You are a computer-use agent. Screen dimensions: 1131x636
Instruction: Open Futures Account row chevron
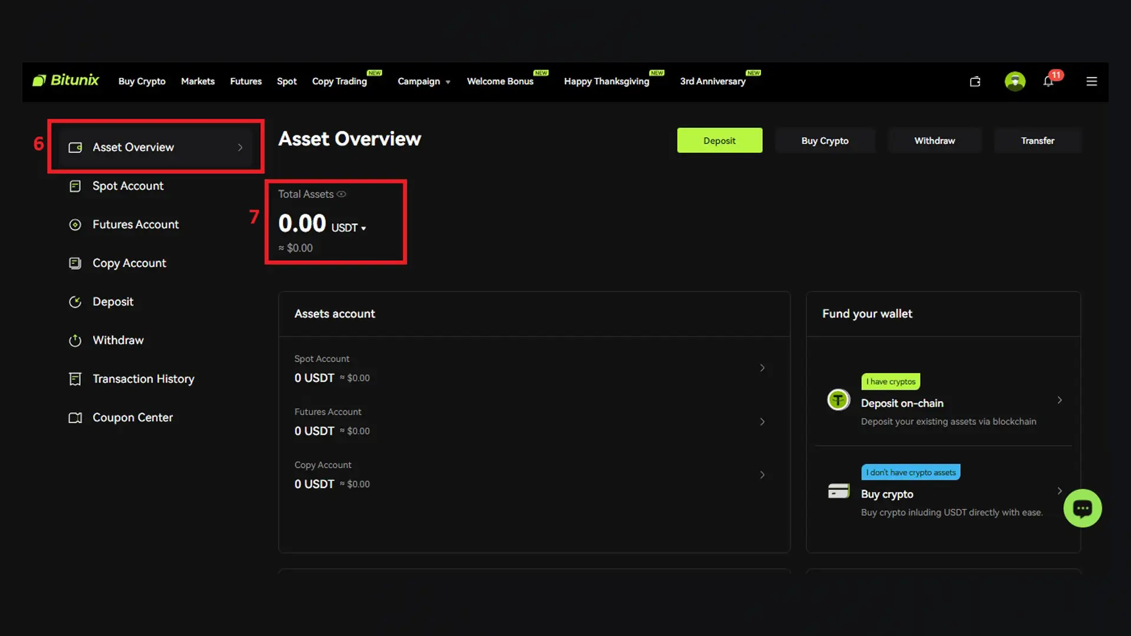[762, 422]
